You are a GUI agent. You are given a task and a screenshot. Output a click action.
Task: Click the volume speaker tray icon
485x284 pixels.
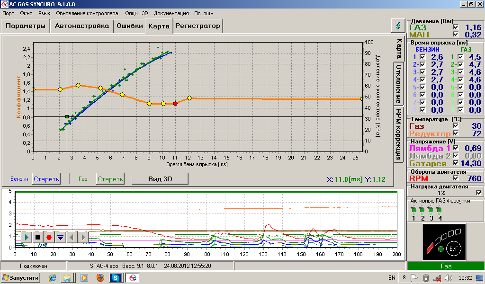(x=448, y=278)
